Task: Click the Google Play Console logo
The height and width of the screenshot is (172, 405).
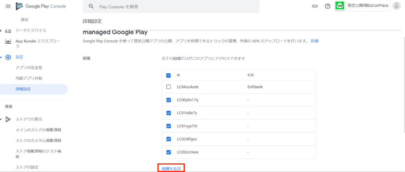Action: [x=41, y=6]
